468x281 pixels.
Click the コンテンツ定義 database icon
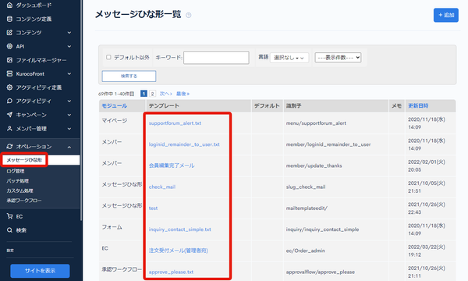click(x=9, y=19)
